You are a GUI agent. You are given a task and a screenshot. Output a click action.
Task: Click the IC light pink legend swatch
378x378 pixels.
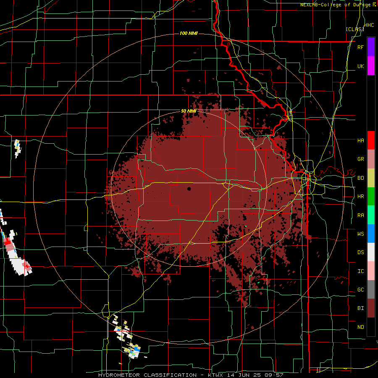tap(371, 271)
